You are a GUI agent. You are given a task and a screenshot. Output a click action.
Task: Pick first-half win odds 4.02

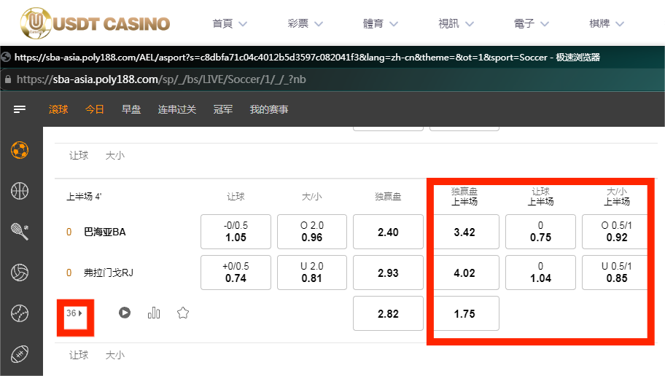(x=464, y=273)
